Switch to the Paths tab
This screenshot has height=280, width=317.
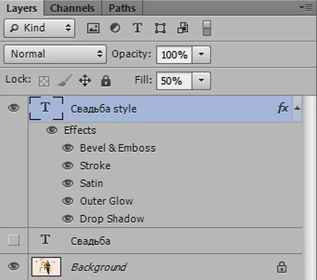pos(122,8)
